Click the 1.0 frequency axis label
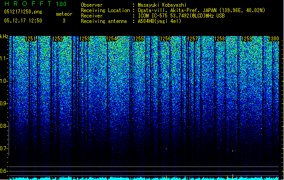 pos(4,81)
